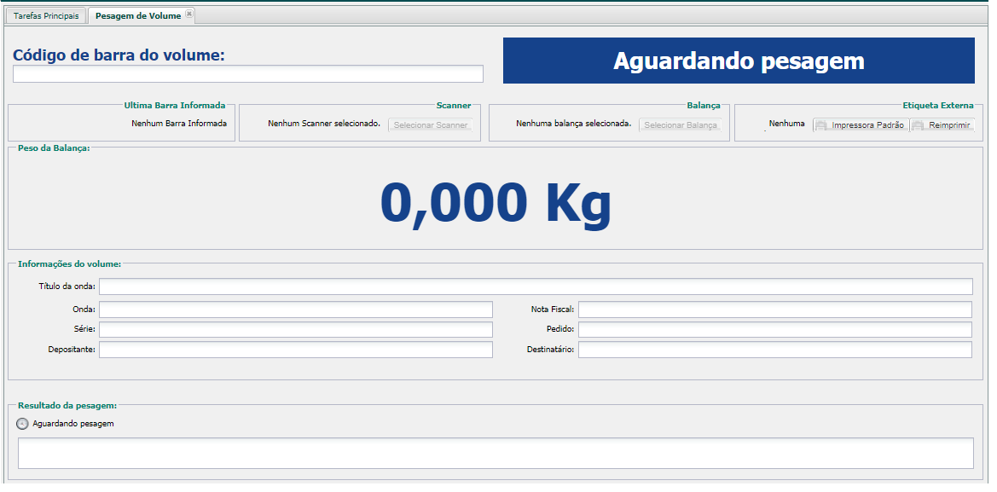Click the blue Aguardando pesagem banner
997x492 pixels.
[x=739, y=61]
